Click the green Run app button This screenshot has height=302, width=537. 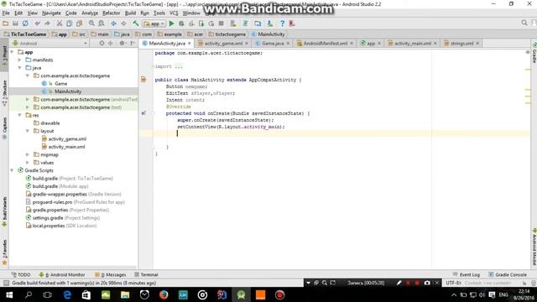pyautogui.click(x=171, y=23)
